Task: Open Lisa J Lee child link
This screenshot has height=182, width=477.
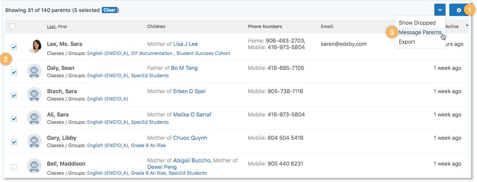Action: (x=185, y=44)
